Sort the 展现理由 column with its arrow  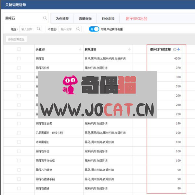129,49
